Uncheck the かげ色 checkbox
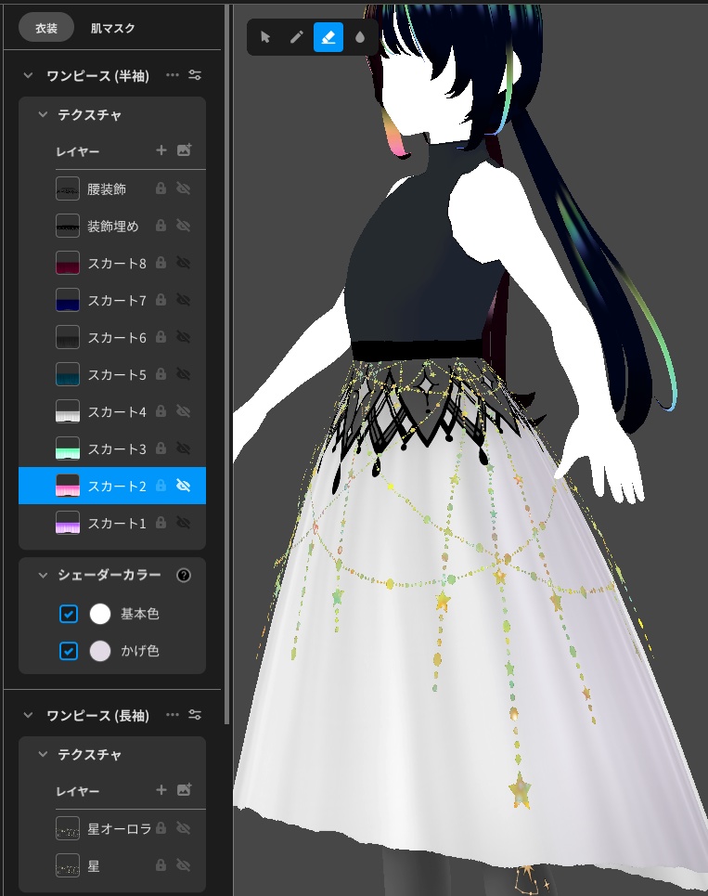 tap(69, 651)
